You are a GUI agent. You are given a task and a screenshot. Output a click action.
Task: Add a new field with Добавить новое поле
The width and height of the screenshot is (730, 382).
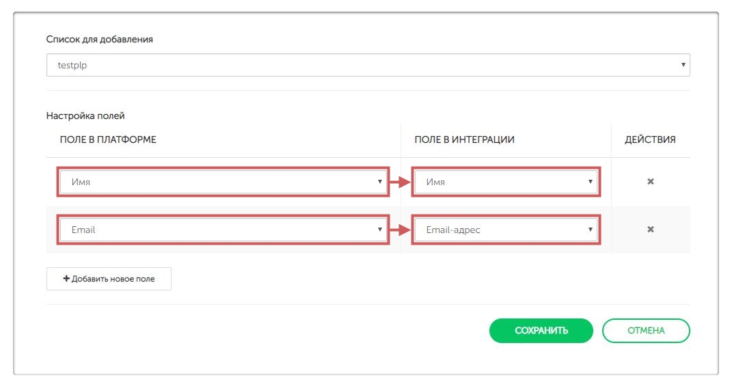(x=109, y=279)
